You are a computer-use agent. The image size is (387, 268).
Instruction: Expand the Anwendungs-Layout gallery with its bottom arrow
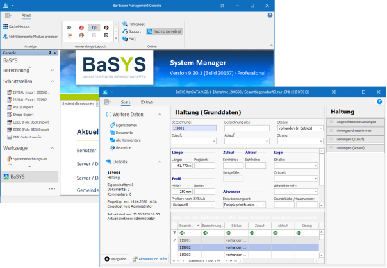[116, 38]
